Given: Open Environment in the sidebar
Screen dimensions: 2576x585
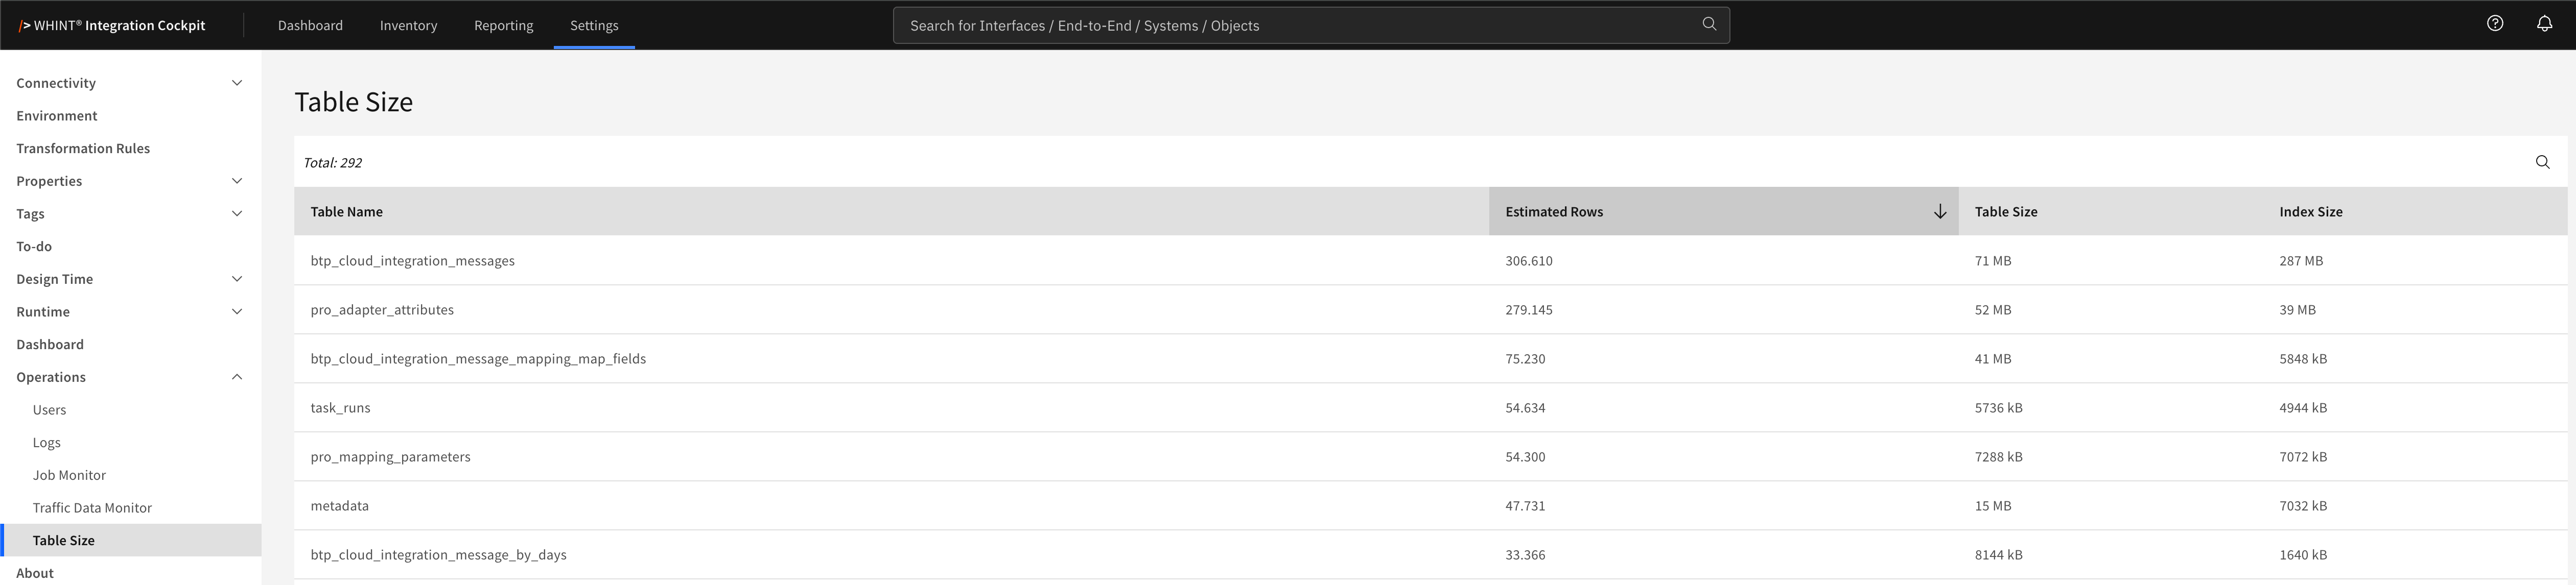Looking at the screenshot, I should point(130,116).
